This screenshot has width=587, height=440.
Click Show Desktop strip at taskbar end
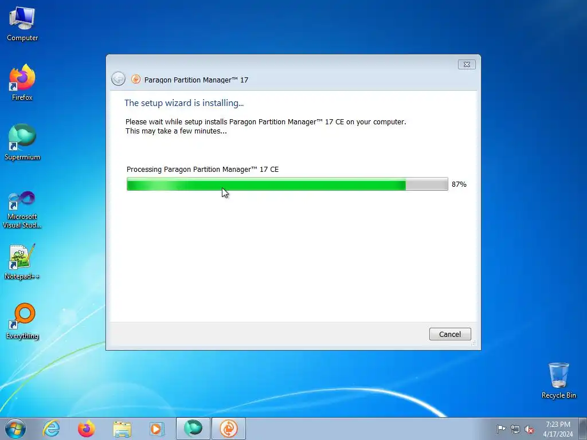click(x=583, y=429)
